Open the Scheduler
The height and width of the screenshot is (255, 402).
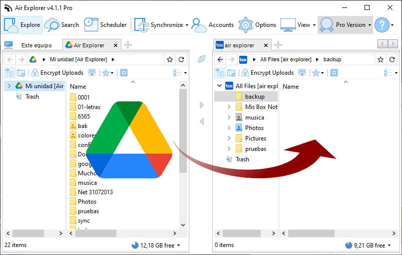[x=105, y=25]
